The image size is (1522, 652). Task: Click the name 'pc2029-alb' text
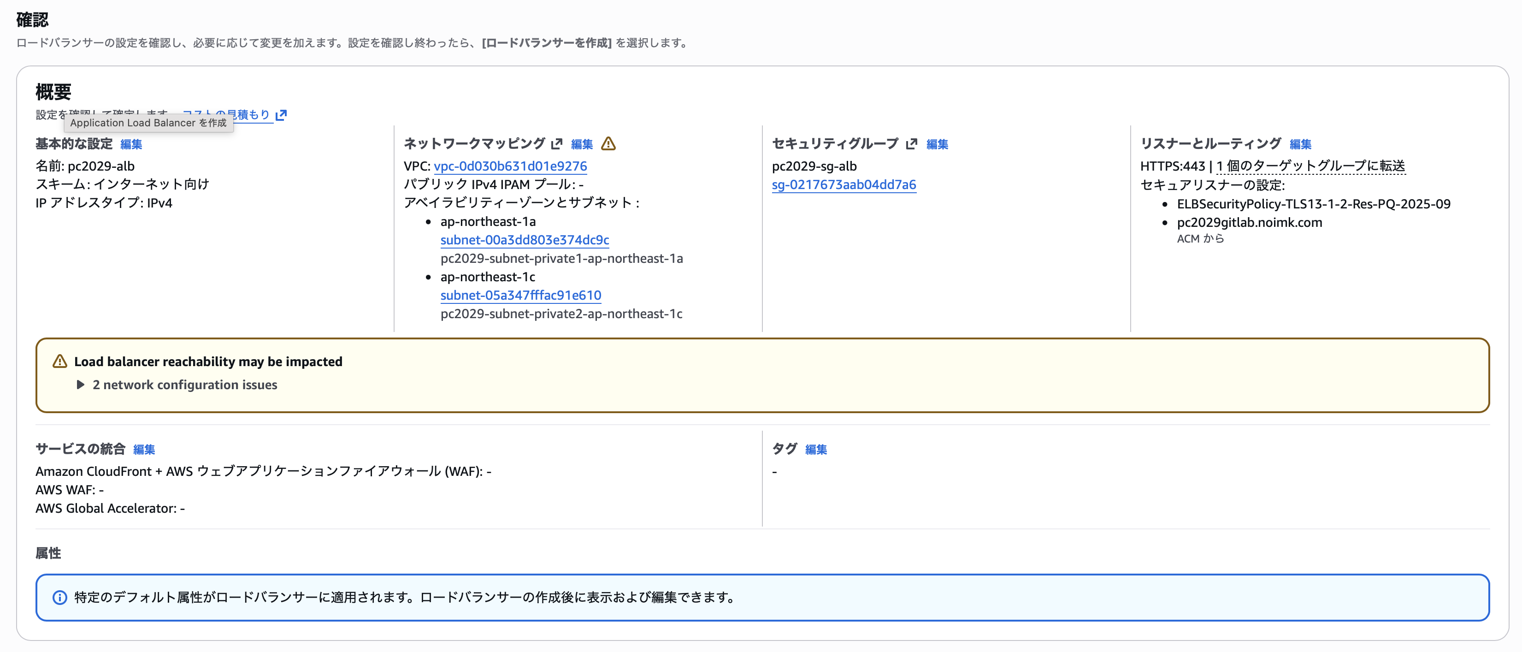(101, 166)
